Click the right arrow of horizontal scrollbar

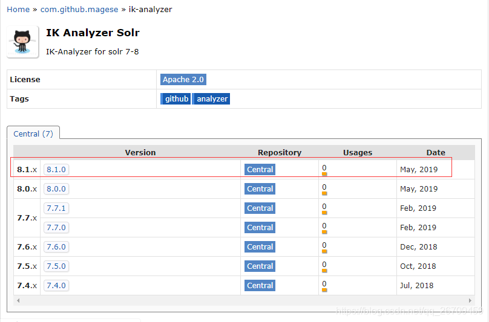click(x=470, y=300)
